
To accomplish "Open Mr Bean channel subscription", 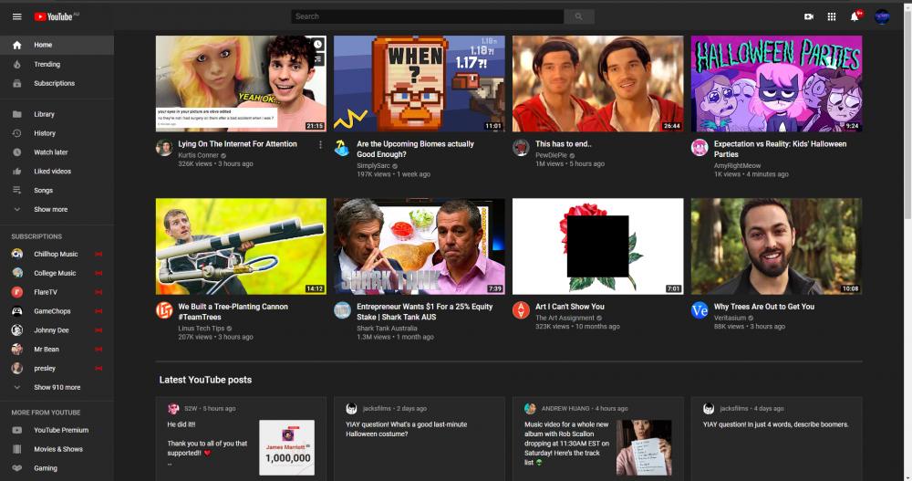I will click(x=57, y=350).
